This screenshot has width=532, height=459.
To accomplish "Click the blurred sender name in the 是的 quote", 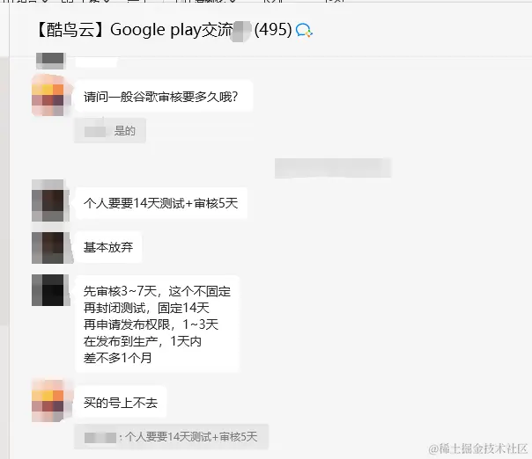I will 94,131.
